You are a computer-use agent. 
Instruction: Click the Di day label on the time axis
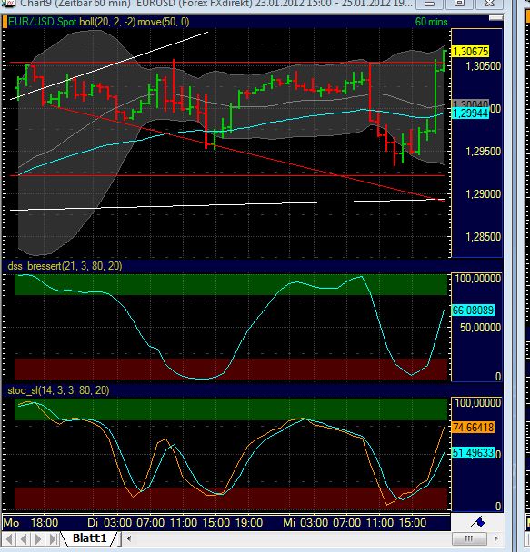tap(93, 522)
